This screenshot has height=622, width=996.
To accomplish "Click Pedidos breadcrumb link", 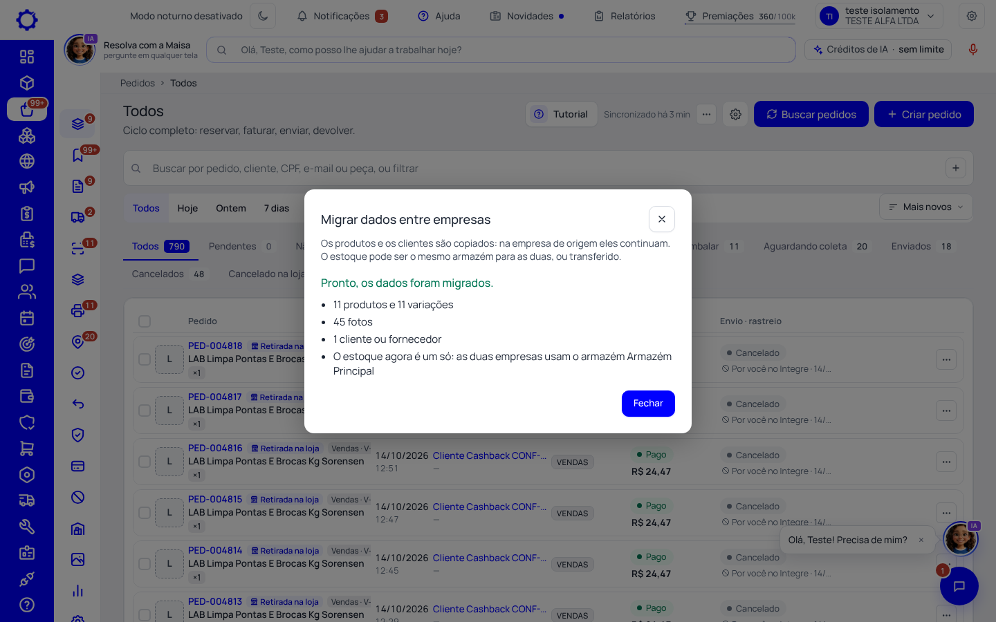I will tap(138, 83).
